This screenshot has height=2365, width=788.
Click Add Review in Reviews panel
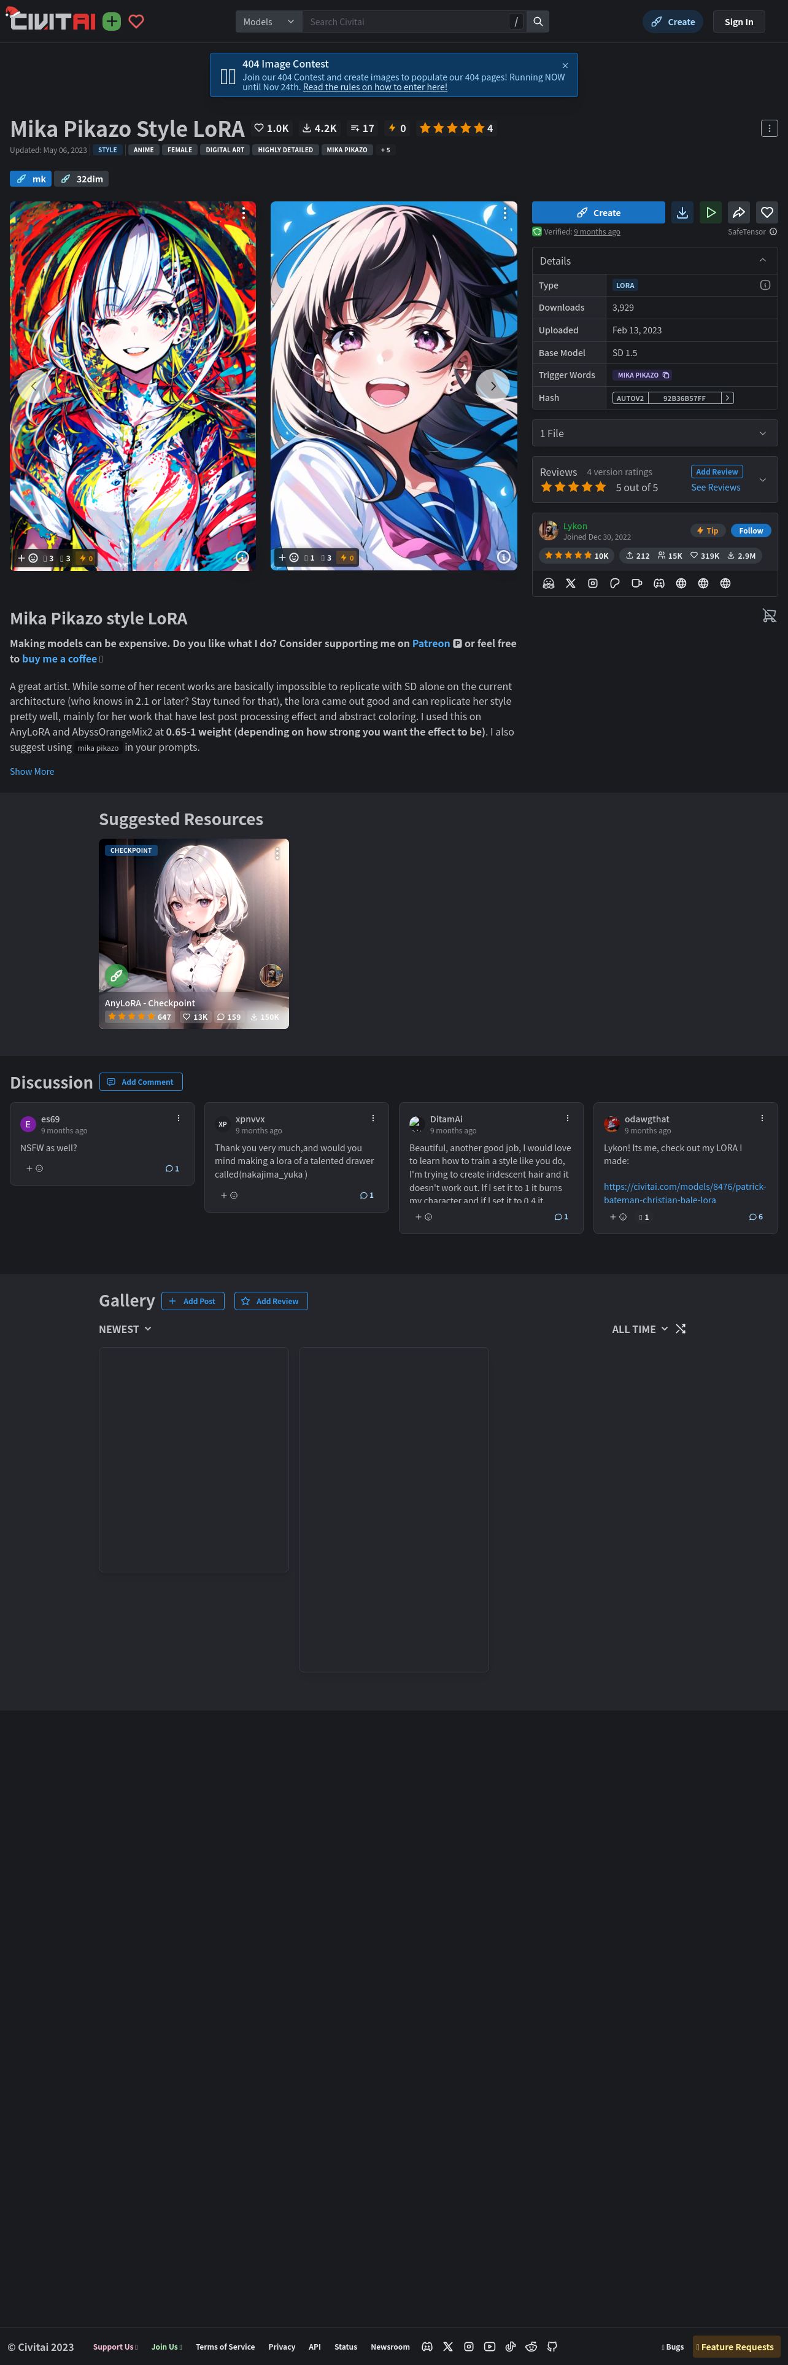click(716, 471)
